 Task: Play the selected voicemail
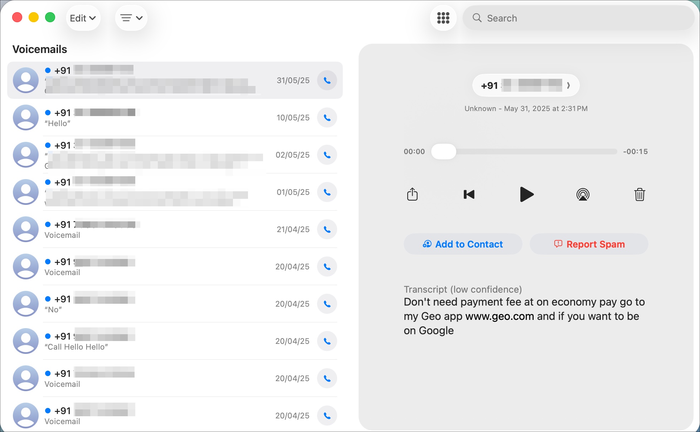526,195
